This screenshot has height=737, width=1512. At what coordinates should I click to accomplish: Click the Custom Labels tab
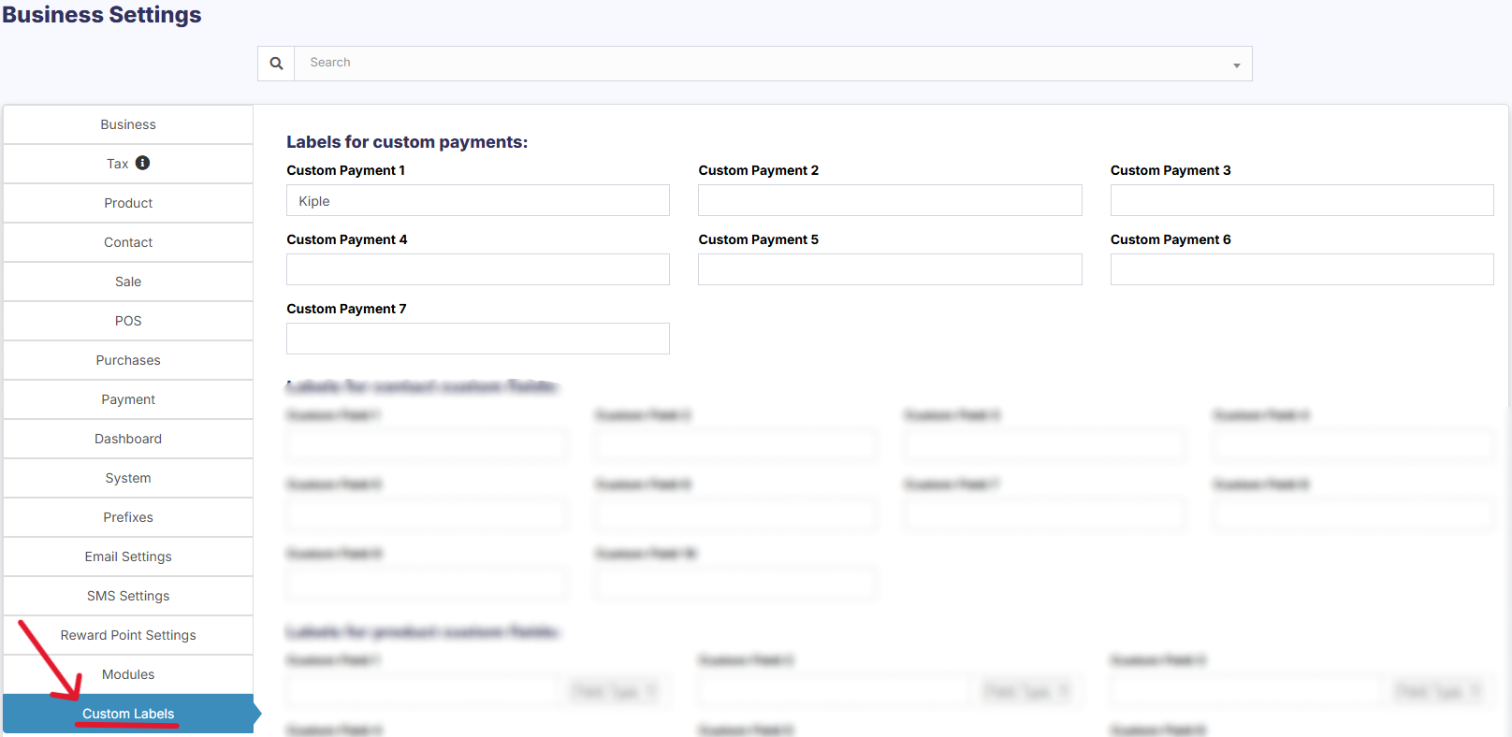pyautogui.click(x=128, y=714)
